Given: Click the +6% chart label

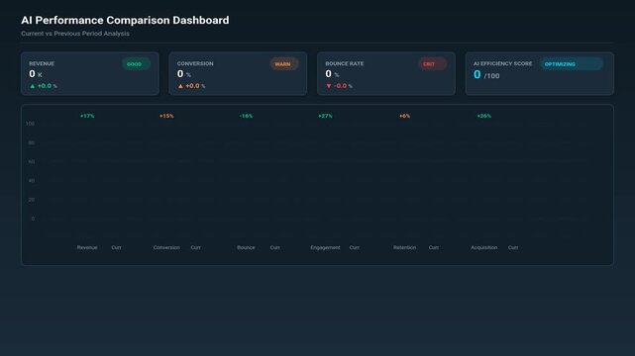Looking at the screenshot, I should click(404, 116).
